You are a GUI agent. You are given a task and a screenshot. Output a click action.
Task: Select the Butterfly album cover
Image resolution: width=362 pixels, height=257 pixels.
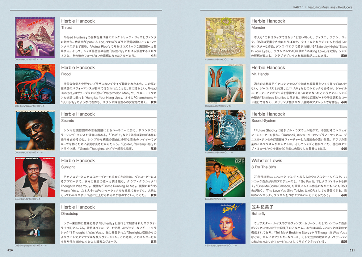coord(225,224)
